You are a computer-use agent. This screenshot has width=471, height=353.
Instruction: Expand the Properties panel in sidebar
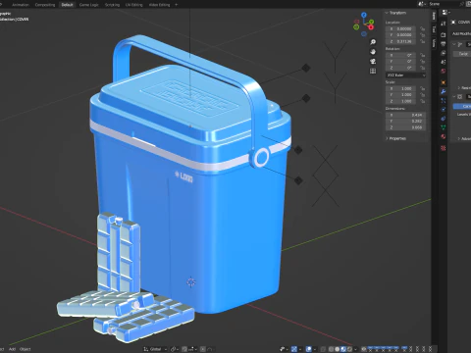pyautogui.click(x=395, y=138)
